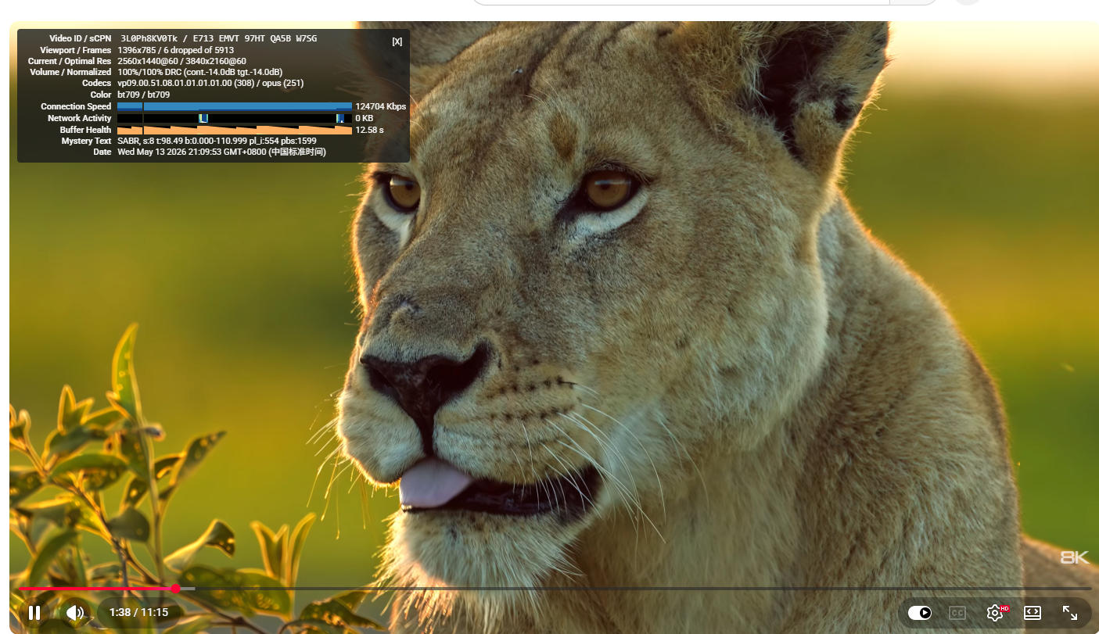Image resolution: width=1099 pixels, height=634 pixels.
Task: Click the "Buffer Health" label
Action: [85, 130]
